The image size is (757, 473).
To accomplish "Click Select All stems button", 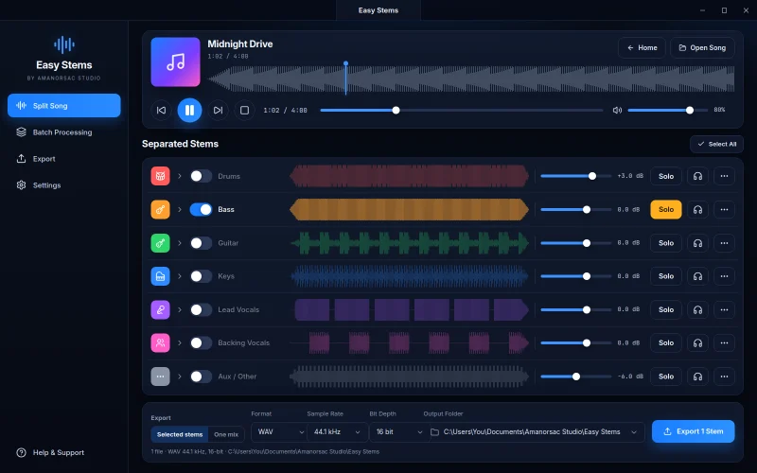I will (716, 144).
